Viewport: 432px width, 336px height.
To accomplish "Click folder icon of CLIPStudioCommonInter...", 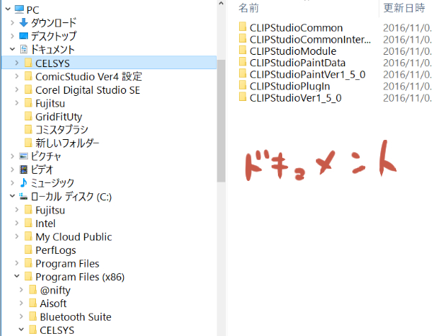I will 243,38.
